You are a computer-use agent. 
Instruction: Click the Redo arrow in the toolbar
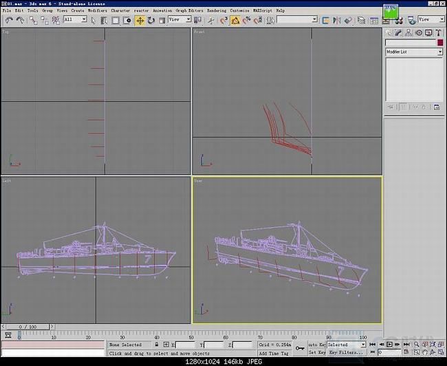pyautogui.click(x=20, y=20)
